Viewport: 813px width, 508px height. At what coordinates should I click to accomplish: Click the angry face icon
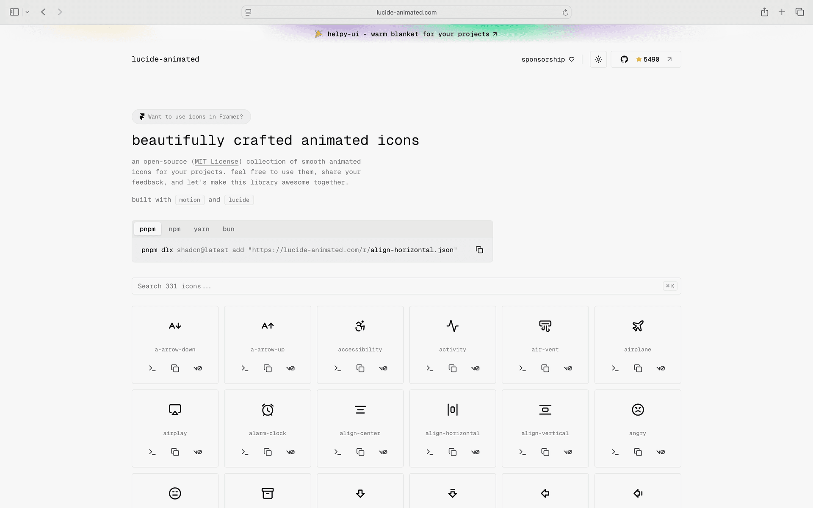(637, 410)
